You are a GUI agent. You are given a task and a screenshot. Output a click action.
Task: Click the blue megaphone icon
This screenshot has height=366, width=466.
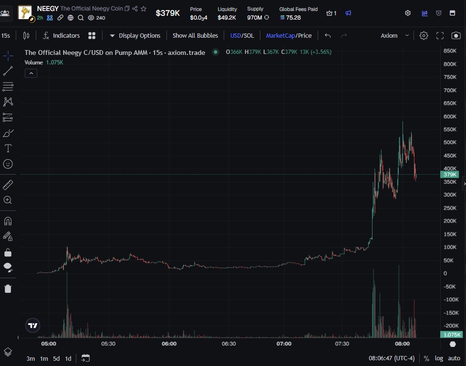(348, 13)
